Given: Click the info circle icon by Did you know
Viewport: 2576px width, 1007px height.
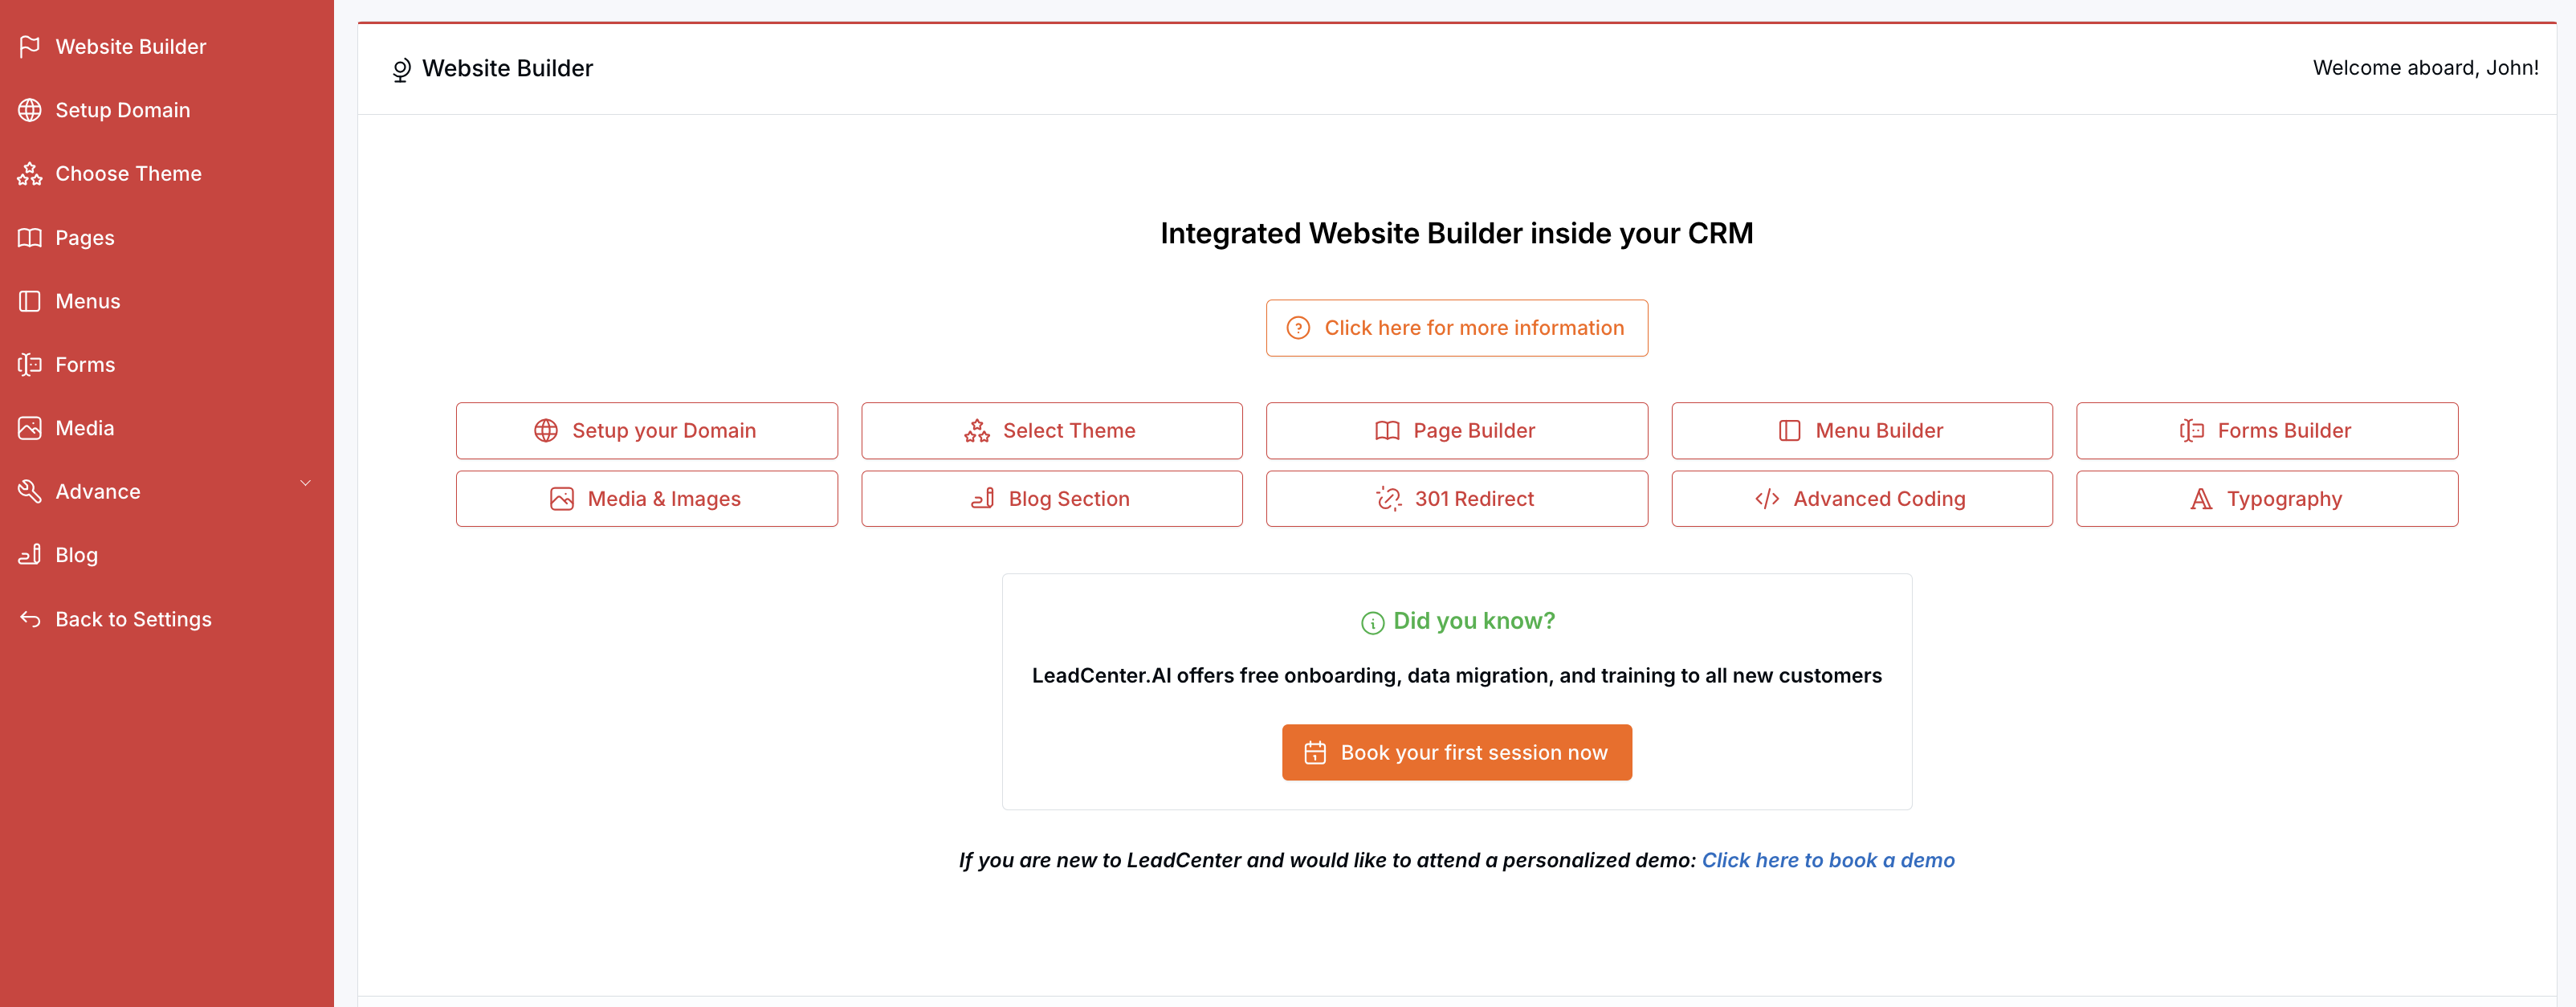Looking at the screenshot, I should (1372, 623).
